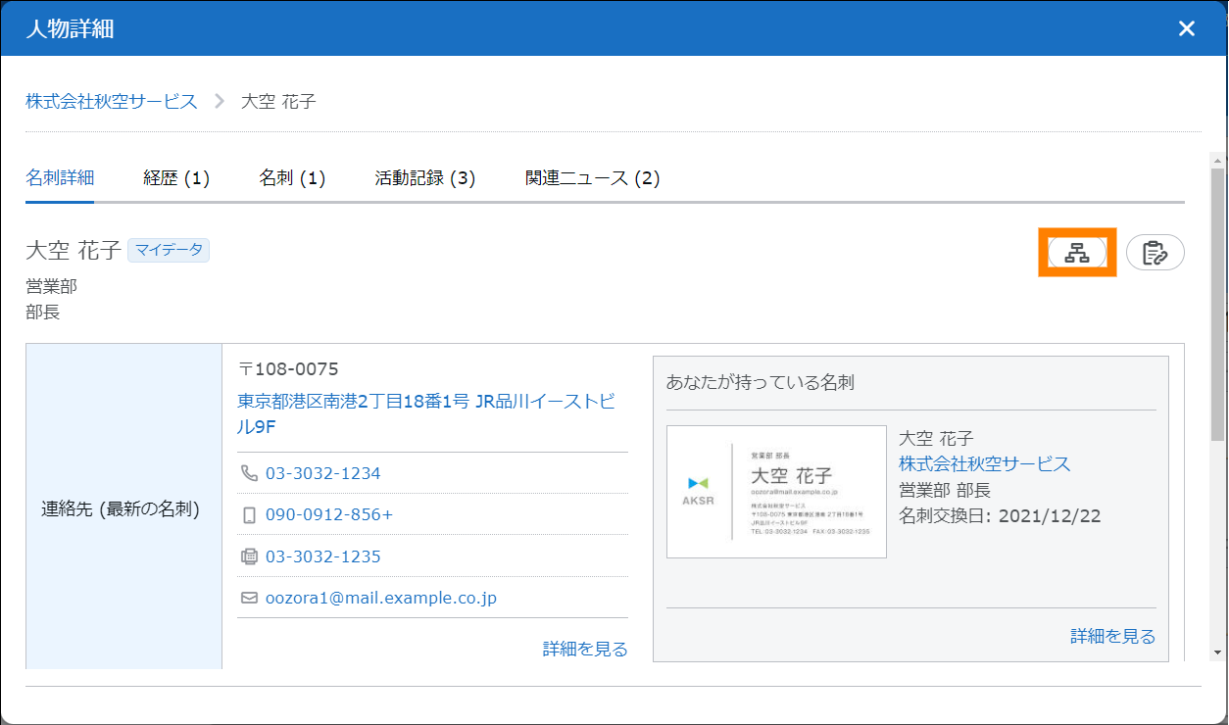Image resolution: width=1229 pixels, height=725 pixels.
Task: Open the 株式会社秋空サービス breadcrumb link
Action: (112, 101)
